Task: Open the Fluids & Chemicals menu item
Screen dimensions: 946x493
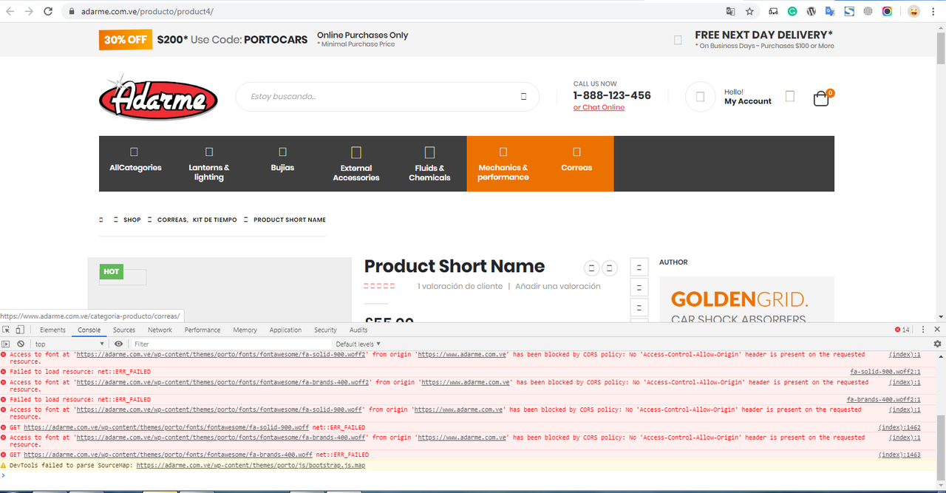Action: click(429, 163)
